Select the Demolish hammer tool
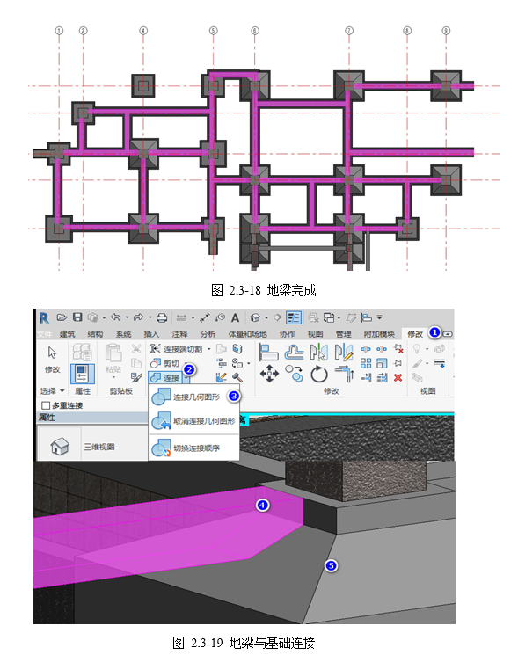The width and height of the screenshot is (518, 655). coord(237,378)
